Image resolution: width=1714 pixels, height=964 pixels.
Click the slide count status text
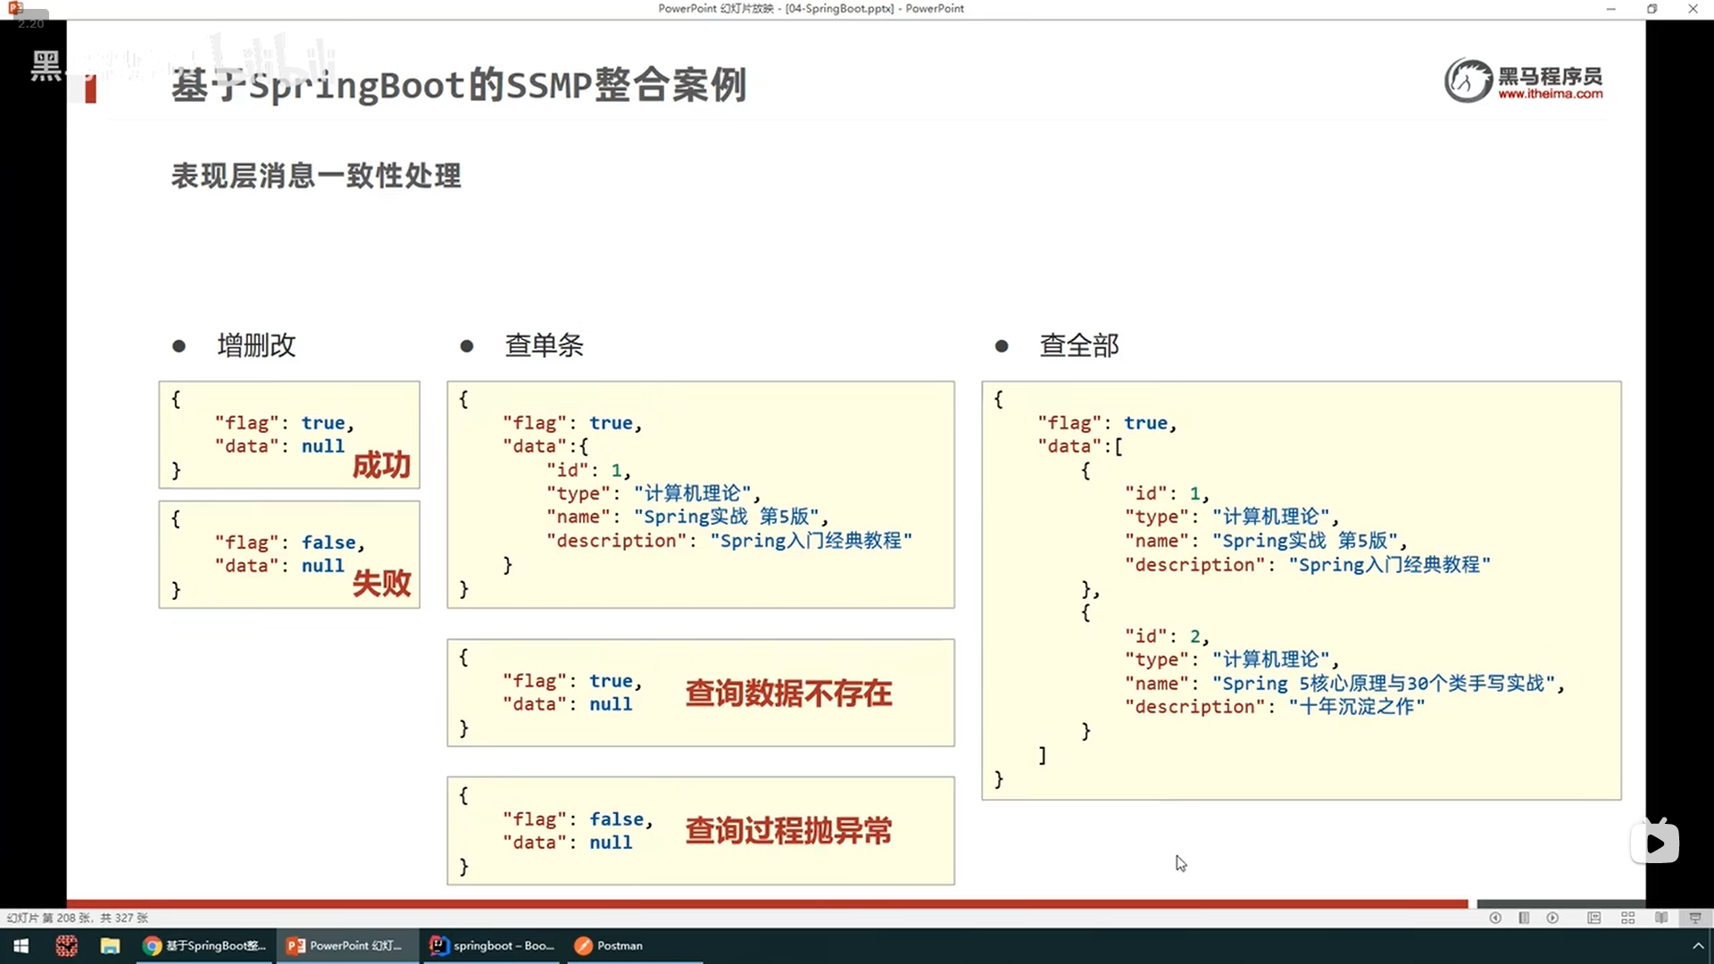tap(77, 918)
